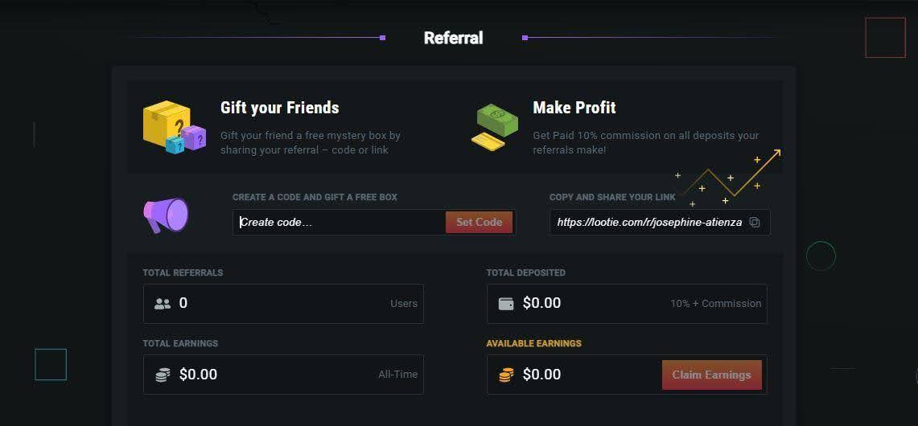918x426 pixels.
Task: Click the Gift your Friends heading
Action: click(280, 108)
